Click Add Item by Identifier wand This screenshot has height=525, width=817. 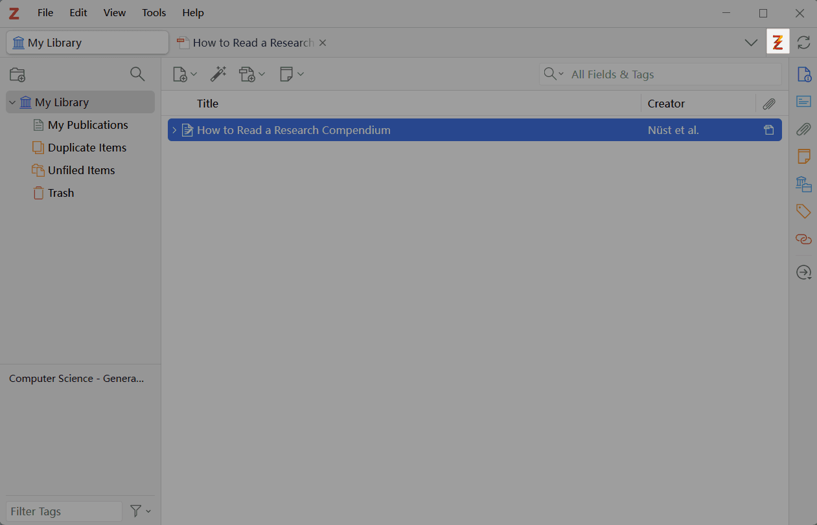(x=218, y=74)
